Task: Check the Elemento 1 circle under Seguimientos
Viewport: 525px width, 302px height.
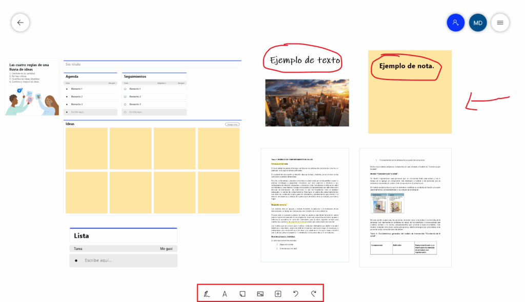Action: pos(125,89)
